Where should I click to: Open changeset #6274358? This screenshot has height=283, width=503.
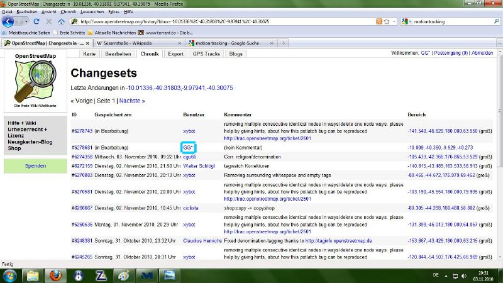pos(82,157)
